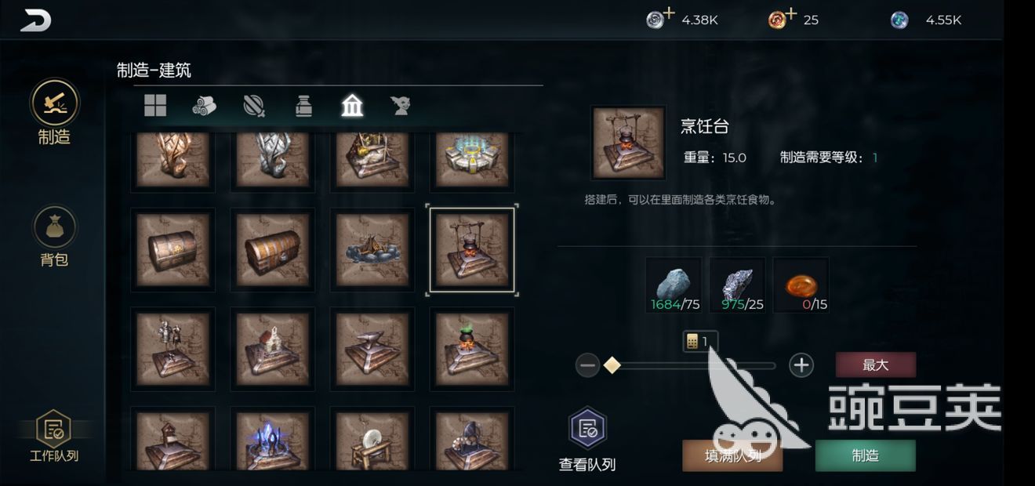Image resolution: width=1035 pixels, height=486 pixels.
Task: Select the wood logs category filter
Action: coord(205,106)
